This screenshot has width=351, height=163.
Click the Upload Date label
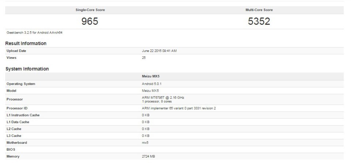tap(16, 51)
